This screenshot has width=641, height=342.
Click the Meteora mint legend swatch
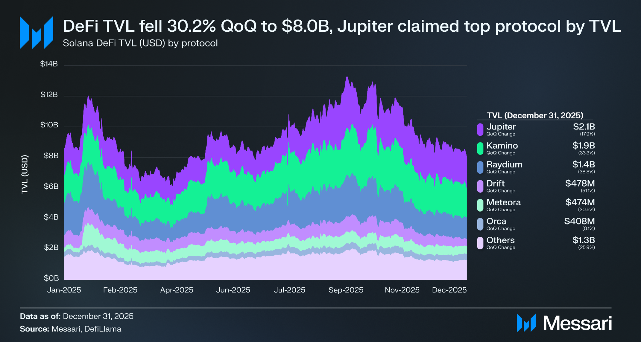point(480,205)
